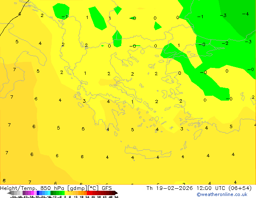
Task: Click the gray arrow at the legend's cold end
Action: pos(9,193)
